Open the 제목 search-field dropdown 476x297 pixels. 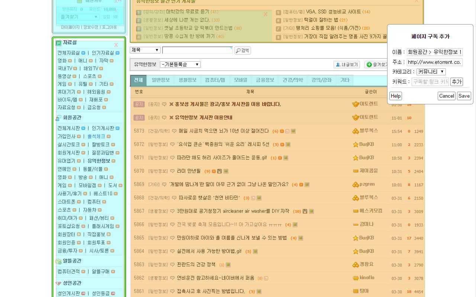(x=145, y=50)
